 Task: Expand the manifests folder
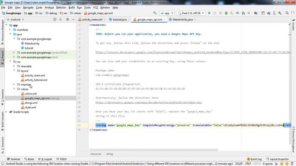(x=10, y=30)
